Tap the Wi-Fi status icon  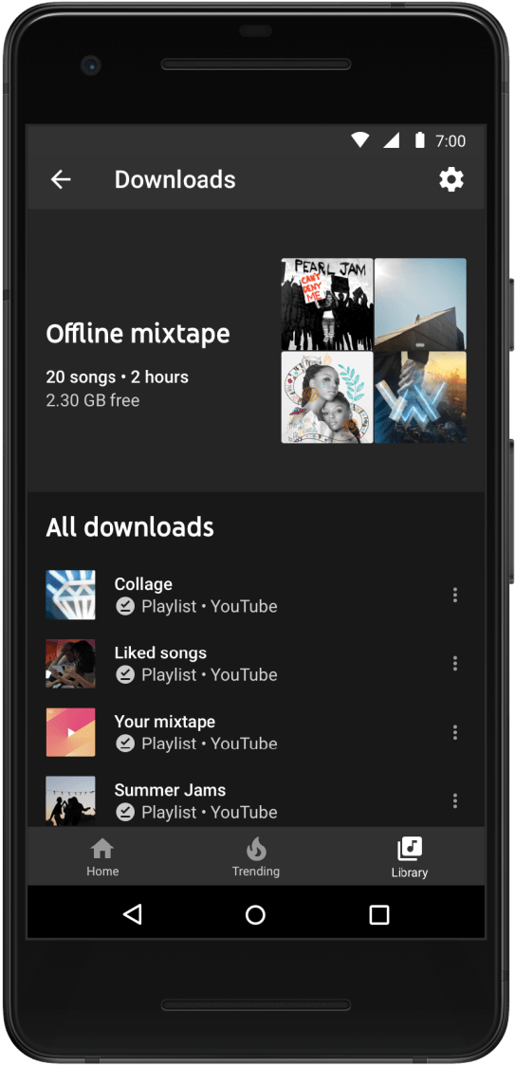[360, 140]
